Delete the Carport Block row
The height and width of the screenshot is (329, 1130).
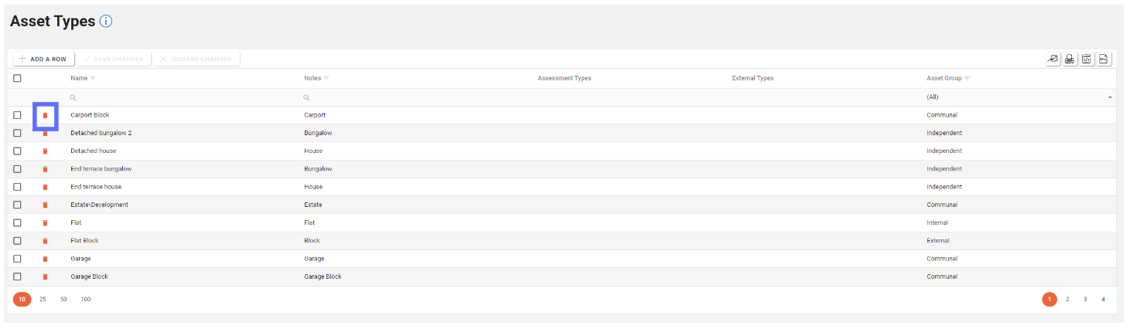45,115
